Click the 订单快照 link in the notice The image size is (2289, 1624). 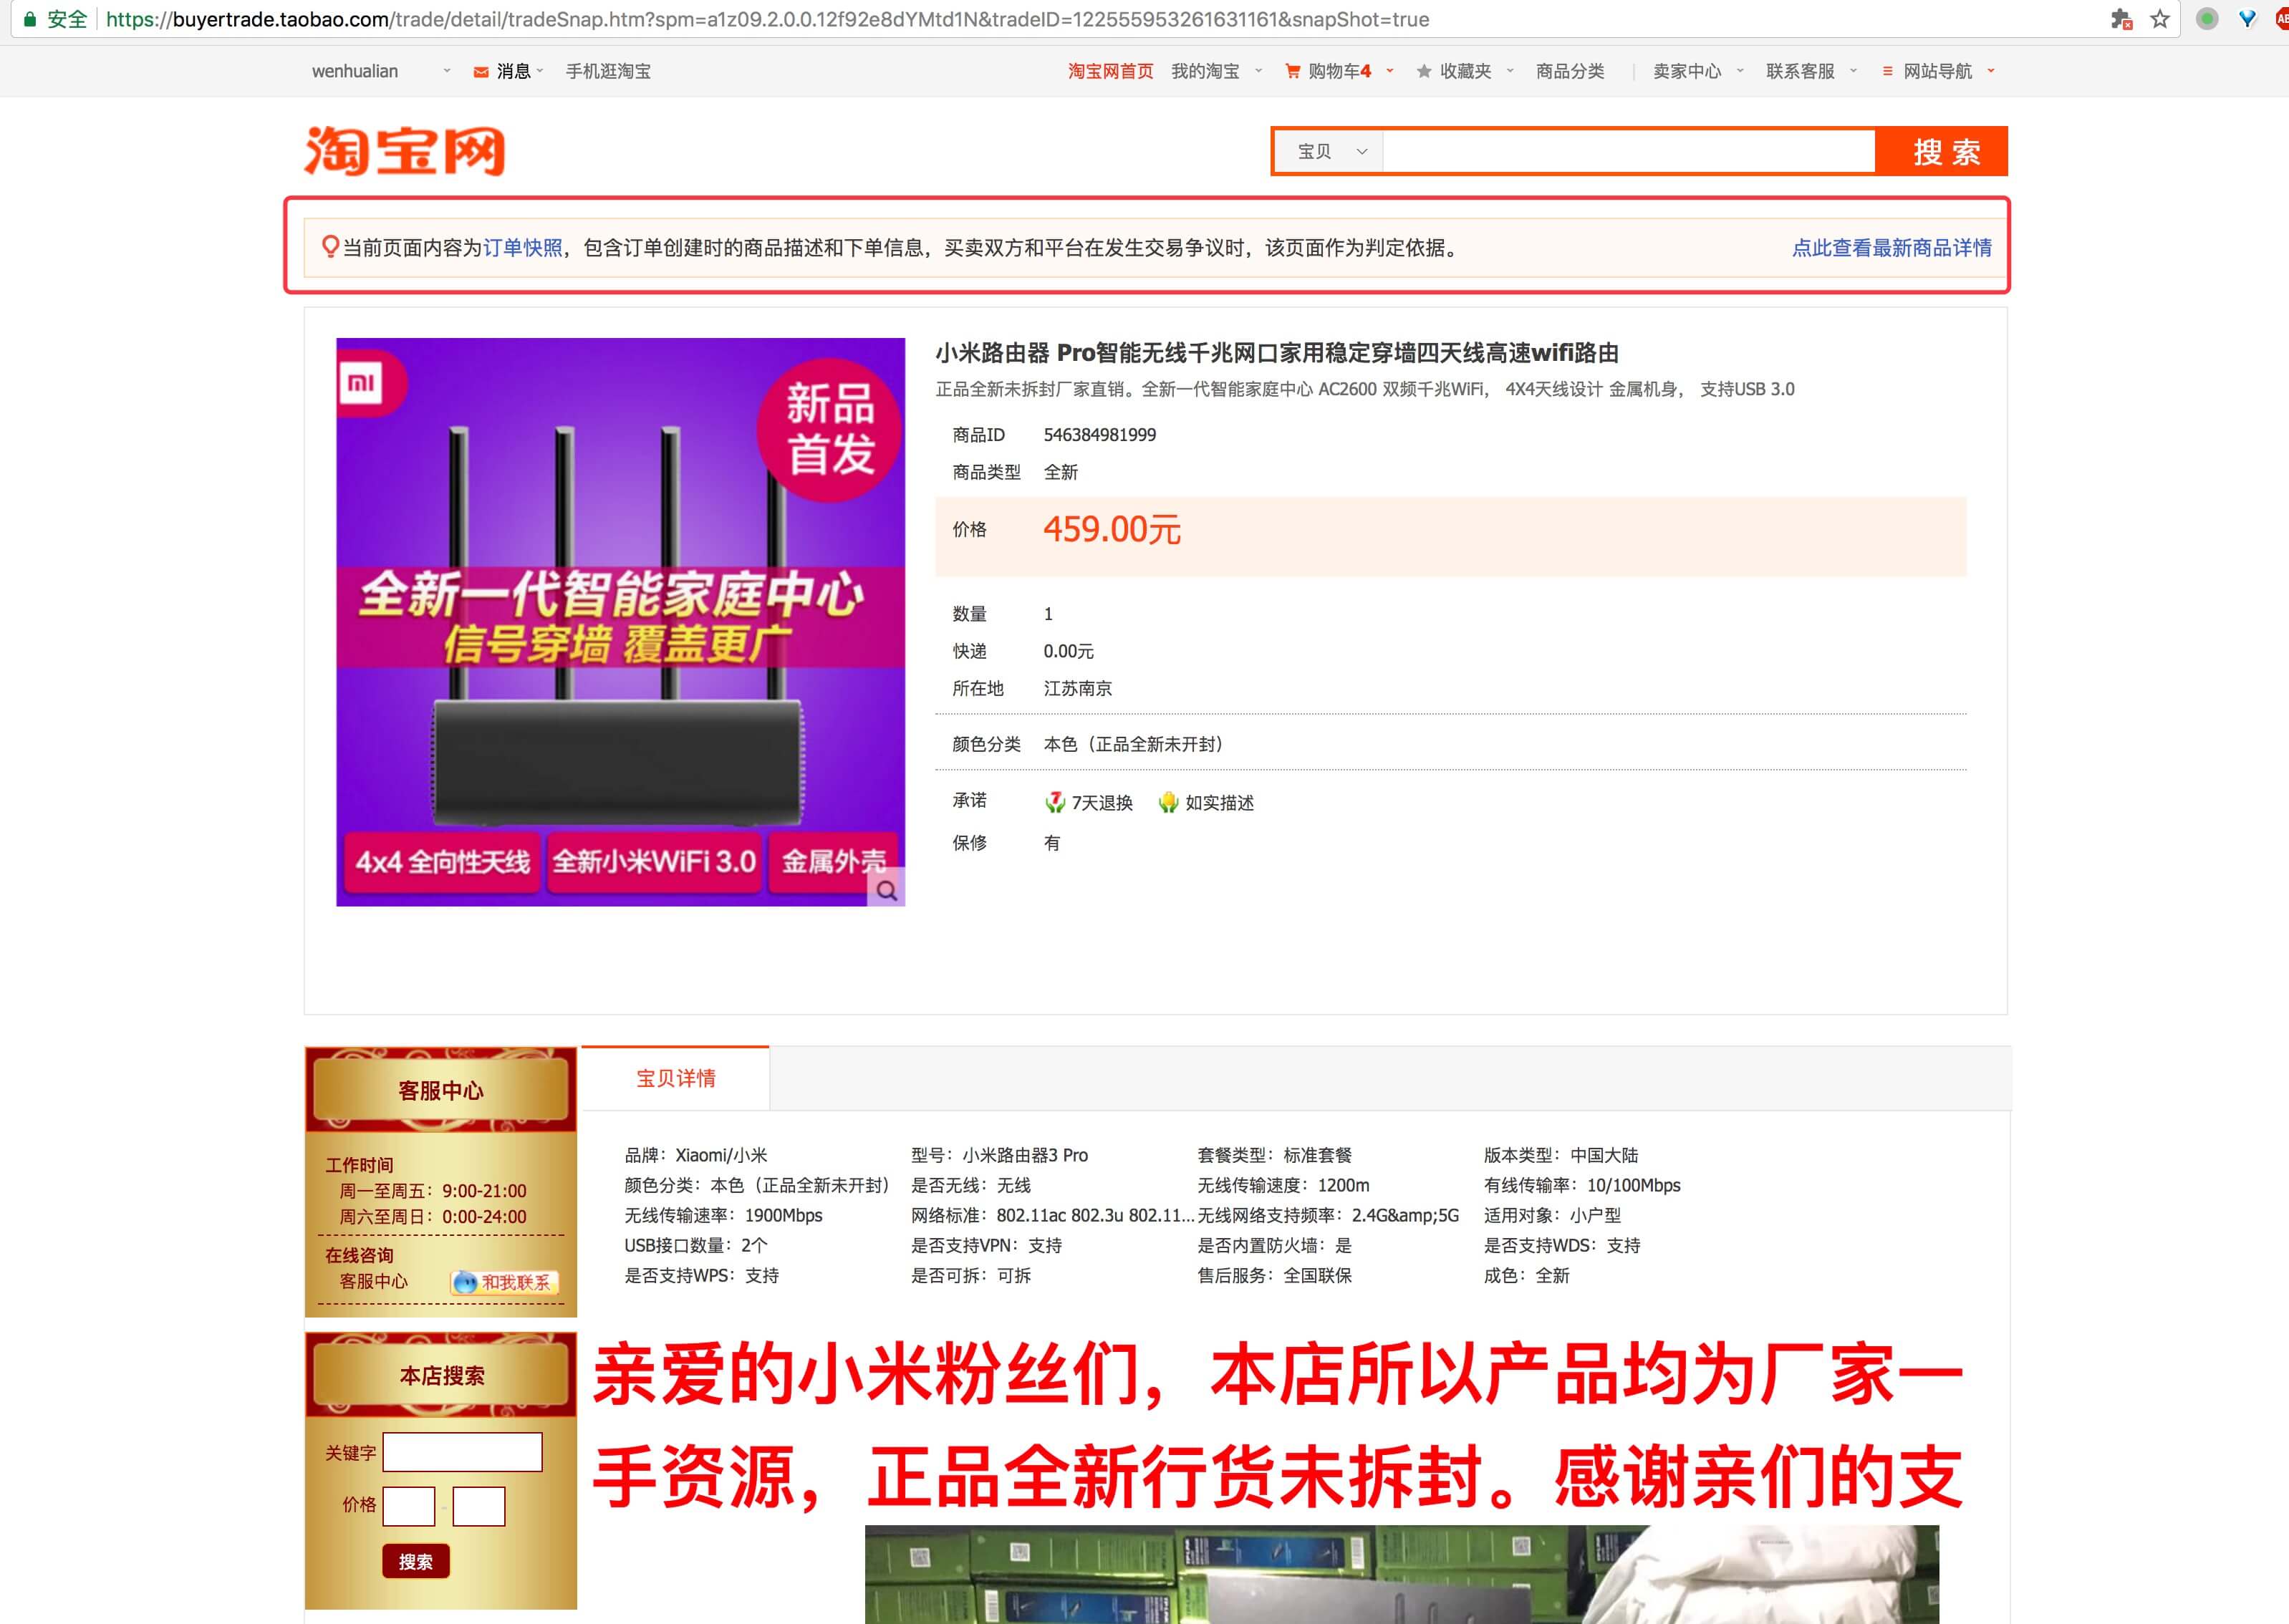coord(523,247)
